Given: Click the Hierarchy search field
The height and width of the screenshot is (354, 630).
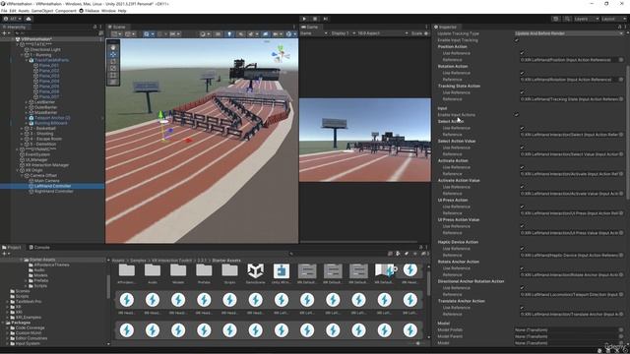Looking at the screenshot, I should (56, 33).
